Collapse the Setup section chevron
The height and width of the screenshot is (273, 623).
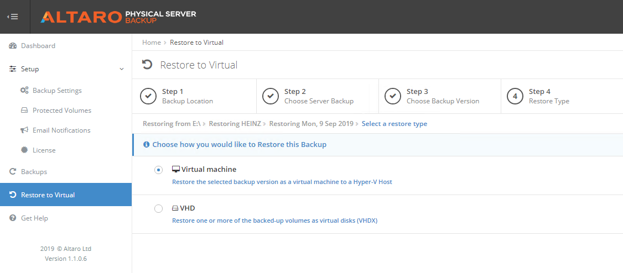pyautogui.click(x=122, y=69)
